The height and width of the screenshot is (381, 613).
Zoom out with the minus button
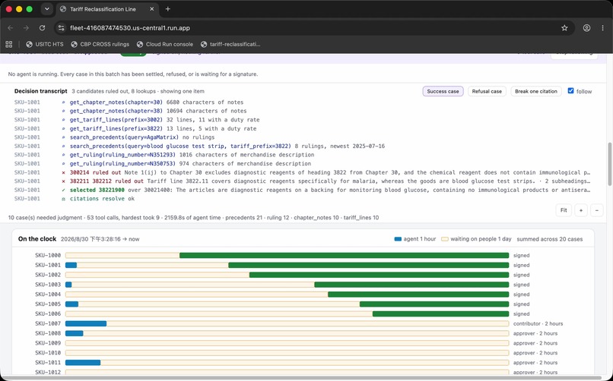pyautogui.click(x=596, y=210)
